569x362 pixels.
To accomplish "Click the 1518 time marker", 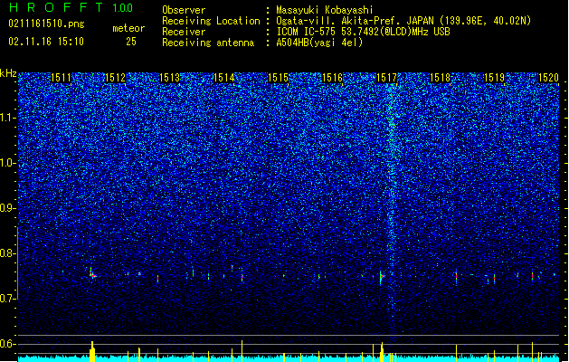I will [440, 78].
